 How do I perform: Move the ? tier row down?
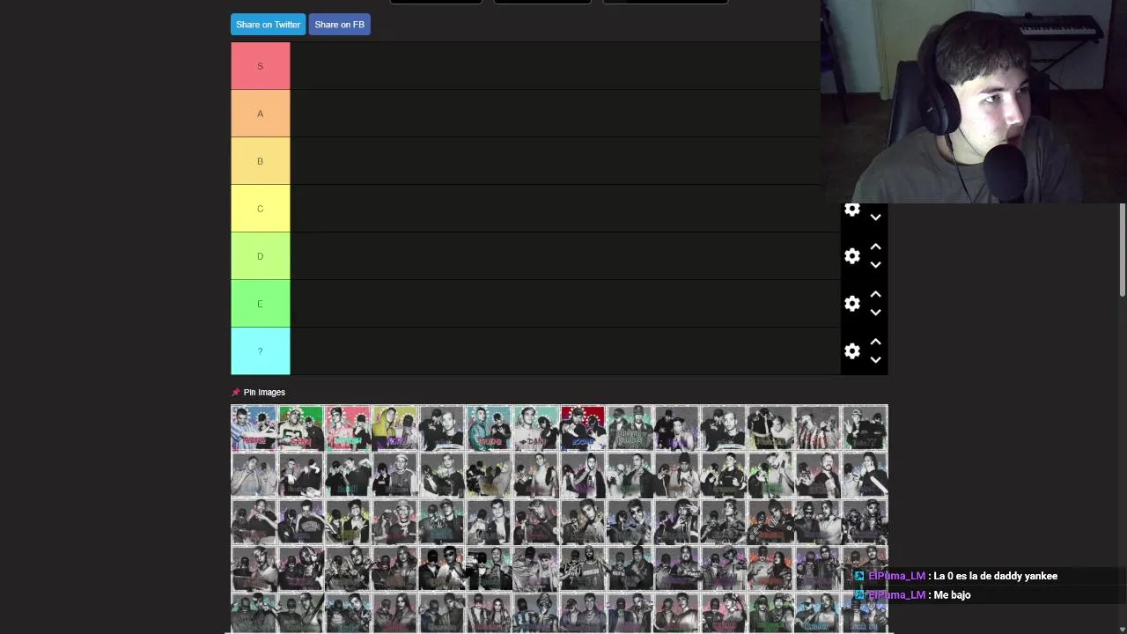pyautogui.click(x=875, y=359)
